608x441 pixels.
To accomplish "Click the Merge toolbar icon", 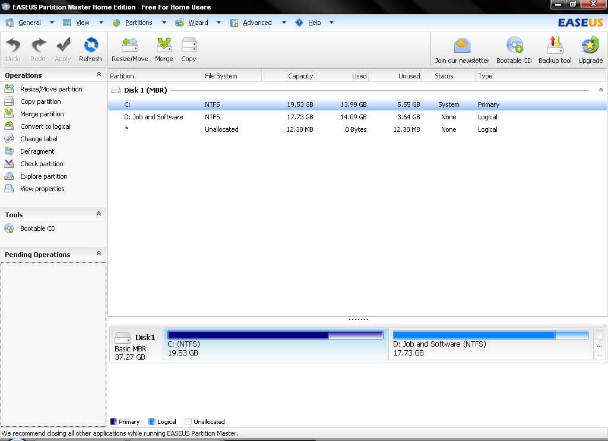I will (x=164, y=45).
